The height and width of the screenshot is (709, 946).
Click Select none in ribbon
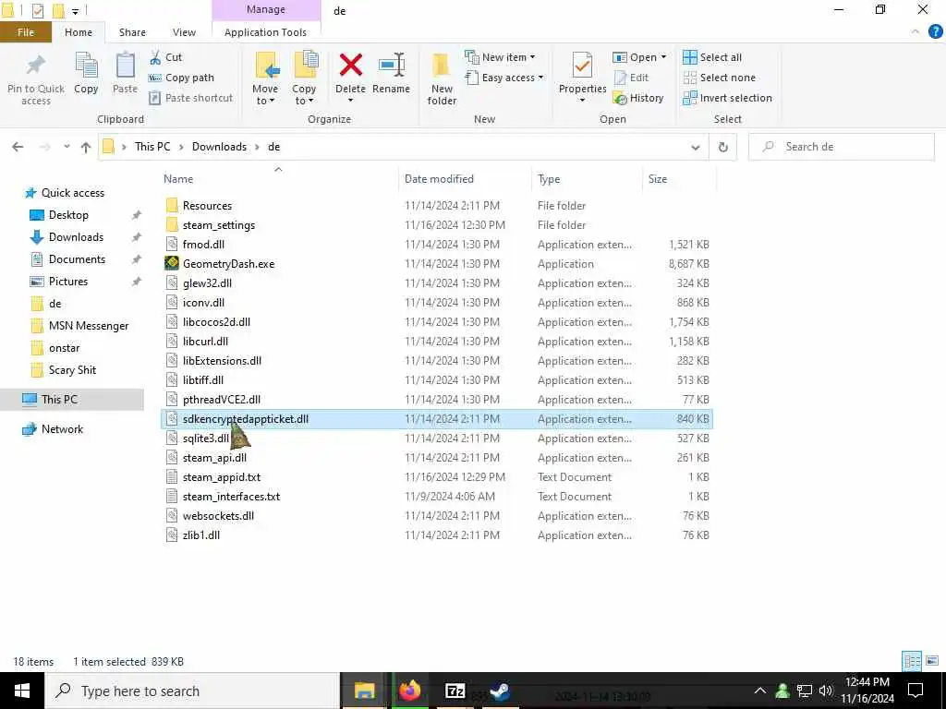[719, 78]
